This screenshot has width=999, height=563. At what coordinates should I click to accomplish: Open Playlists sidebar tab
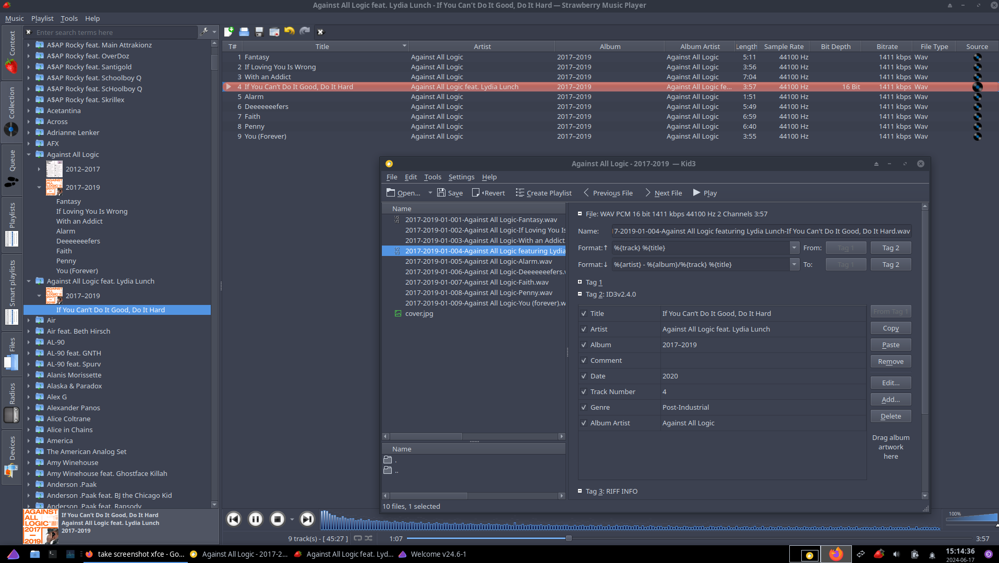tap(11, 224)
